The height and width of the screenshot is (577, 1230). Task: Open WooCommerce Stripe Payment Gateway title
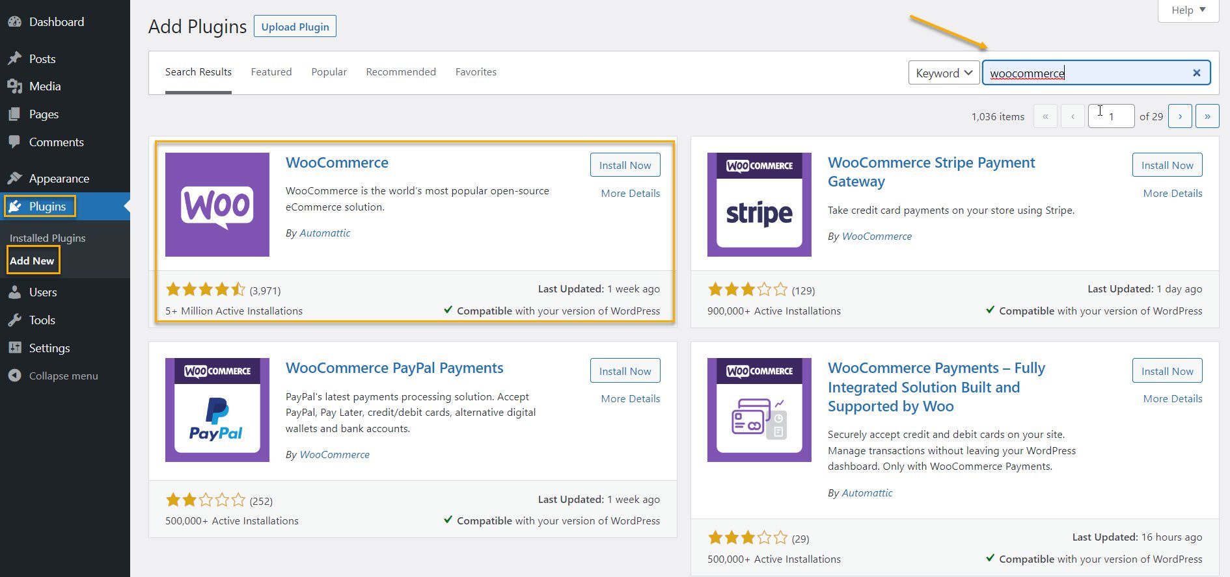coord(931,172)
